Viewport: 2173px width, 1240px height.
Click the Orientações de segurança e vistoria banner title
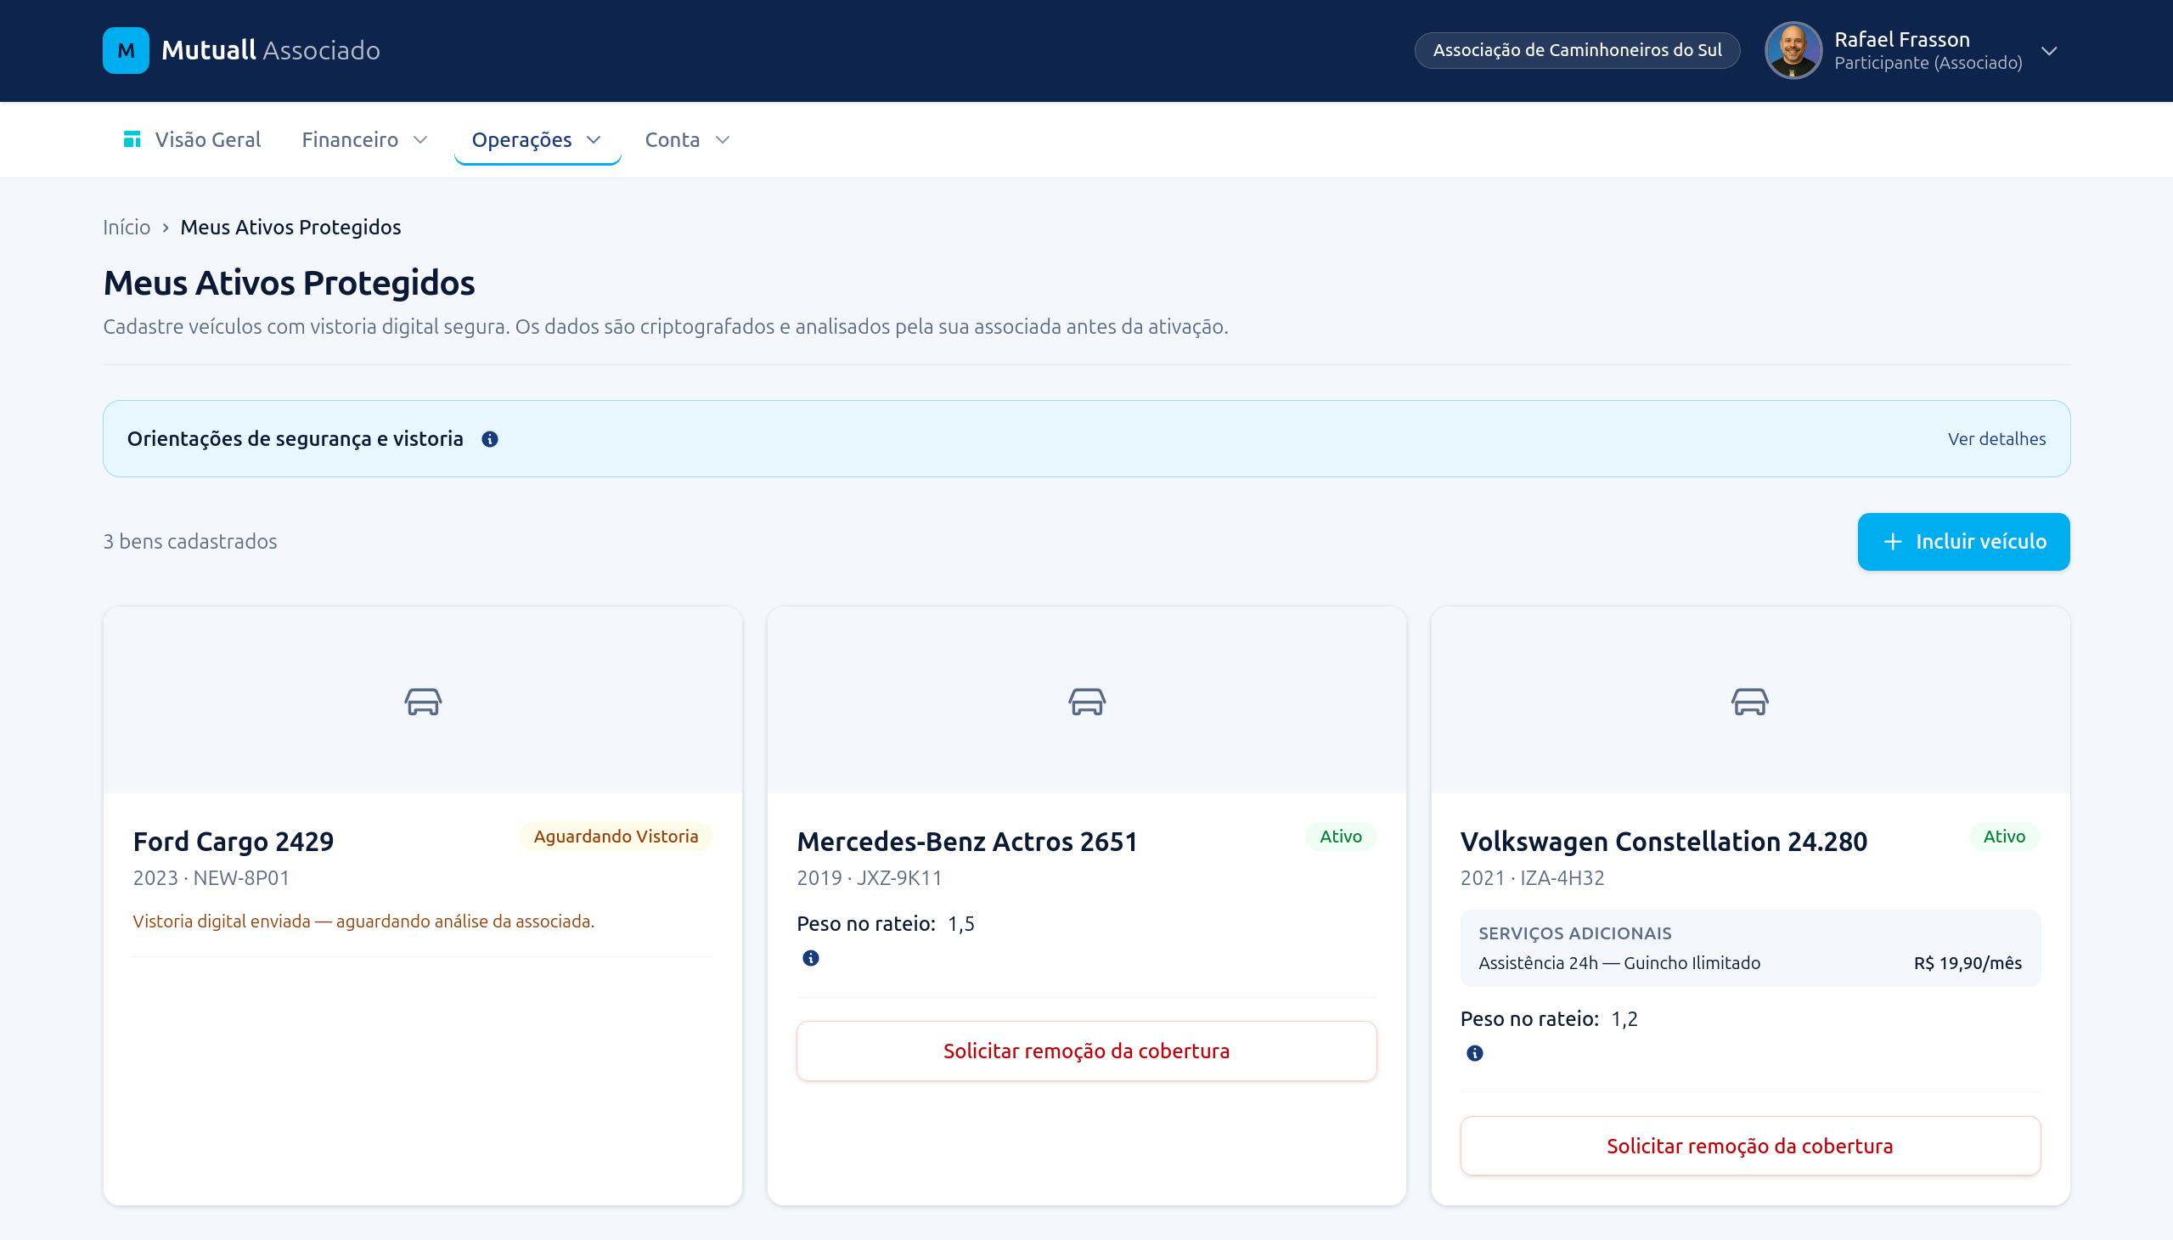click(x=295, y=439)
